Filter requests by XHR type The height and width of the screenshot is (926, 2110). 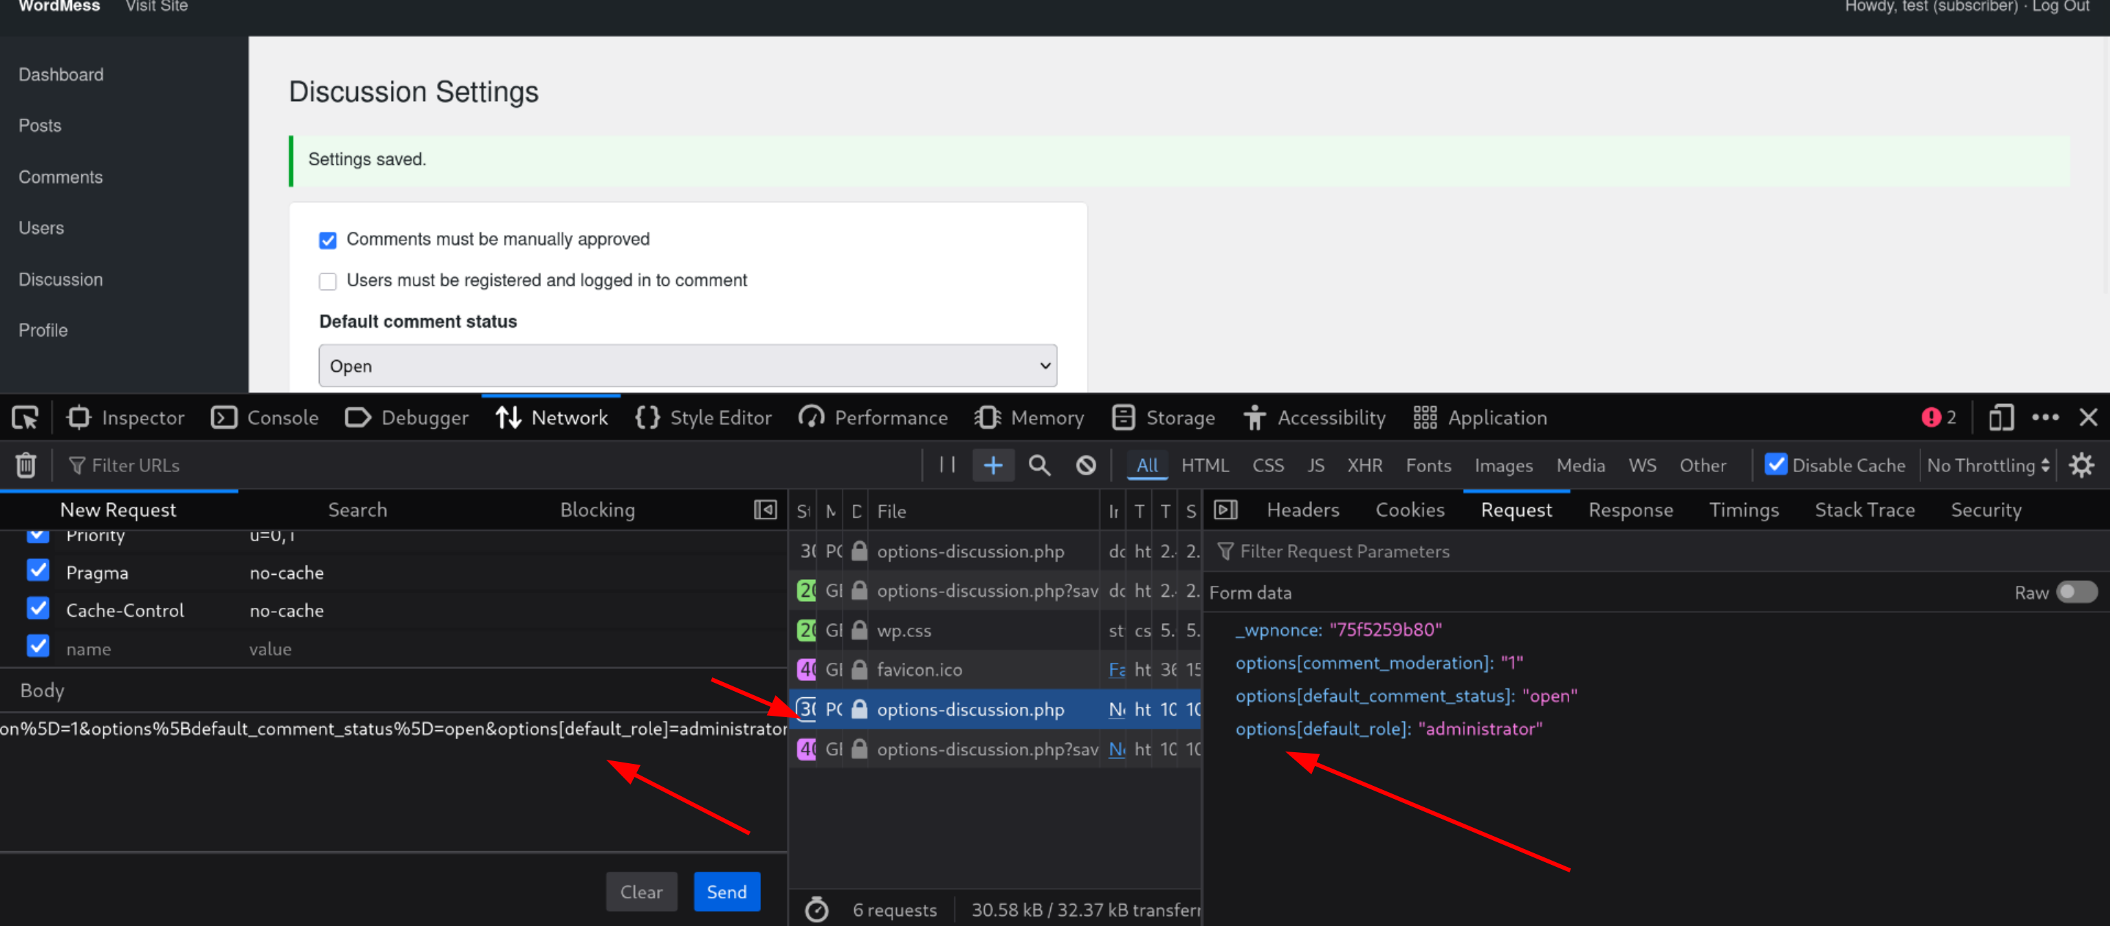tap(1364, 465)
